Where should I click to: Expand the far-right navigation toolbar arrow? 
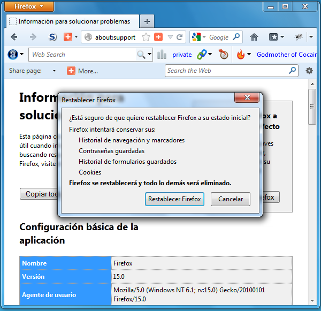pyautogui.click(x=311, y=37)
